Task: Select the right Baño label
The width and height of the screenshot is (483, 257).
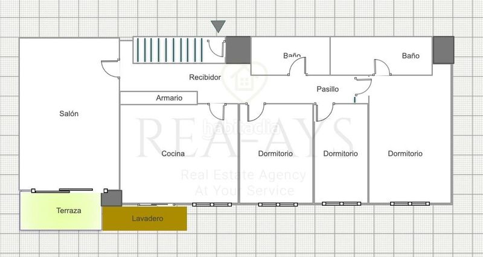Action: click(411, 56)
